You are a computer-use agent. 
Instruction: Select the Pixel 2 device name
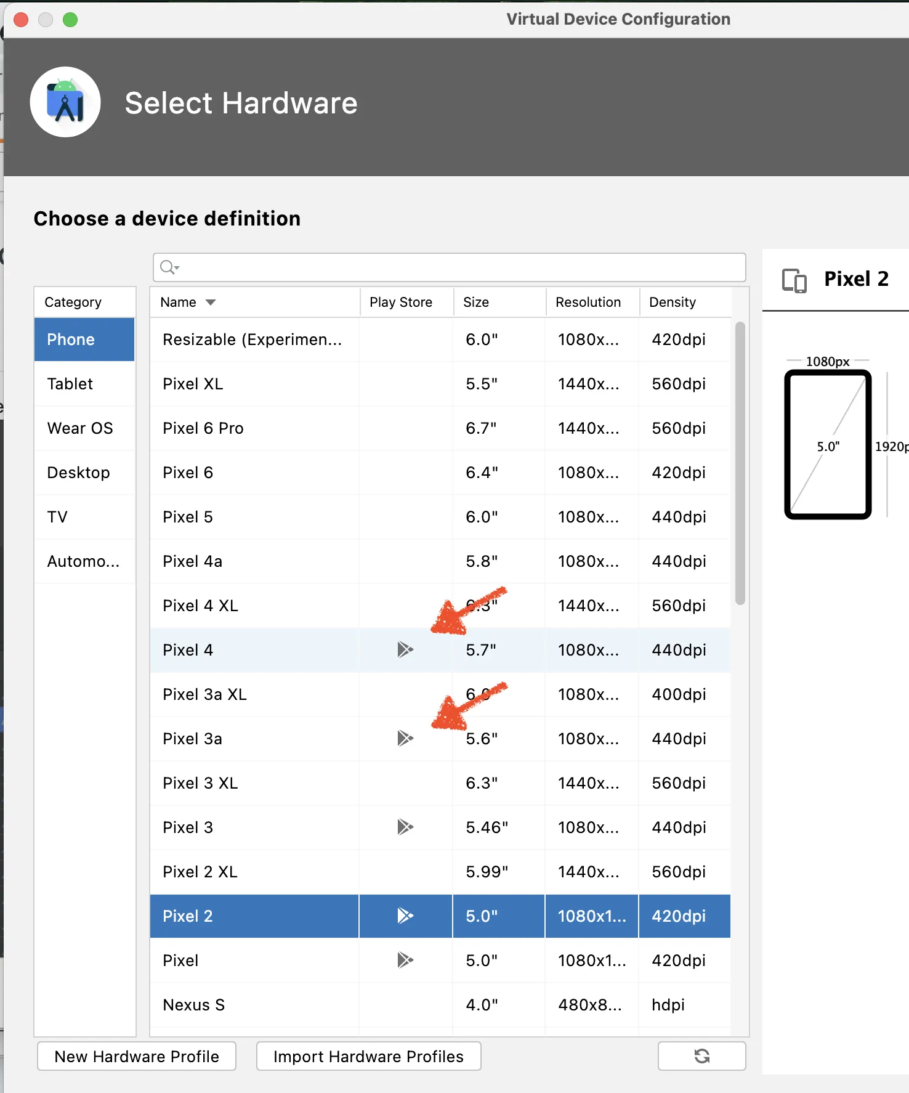point(188,916)
